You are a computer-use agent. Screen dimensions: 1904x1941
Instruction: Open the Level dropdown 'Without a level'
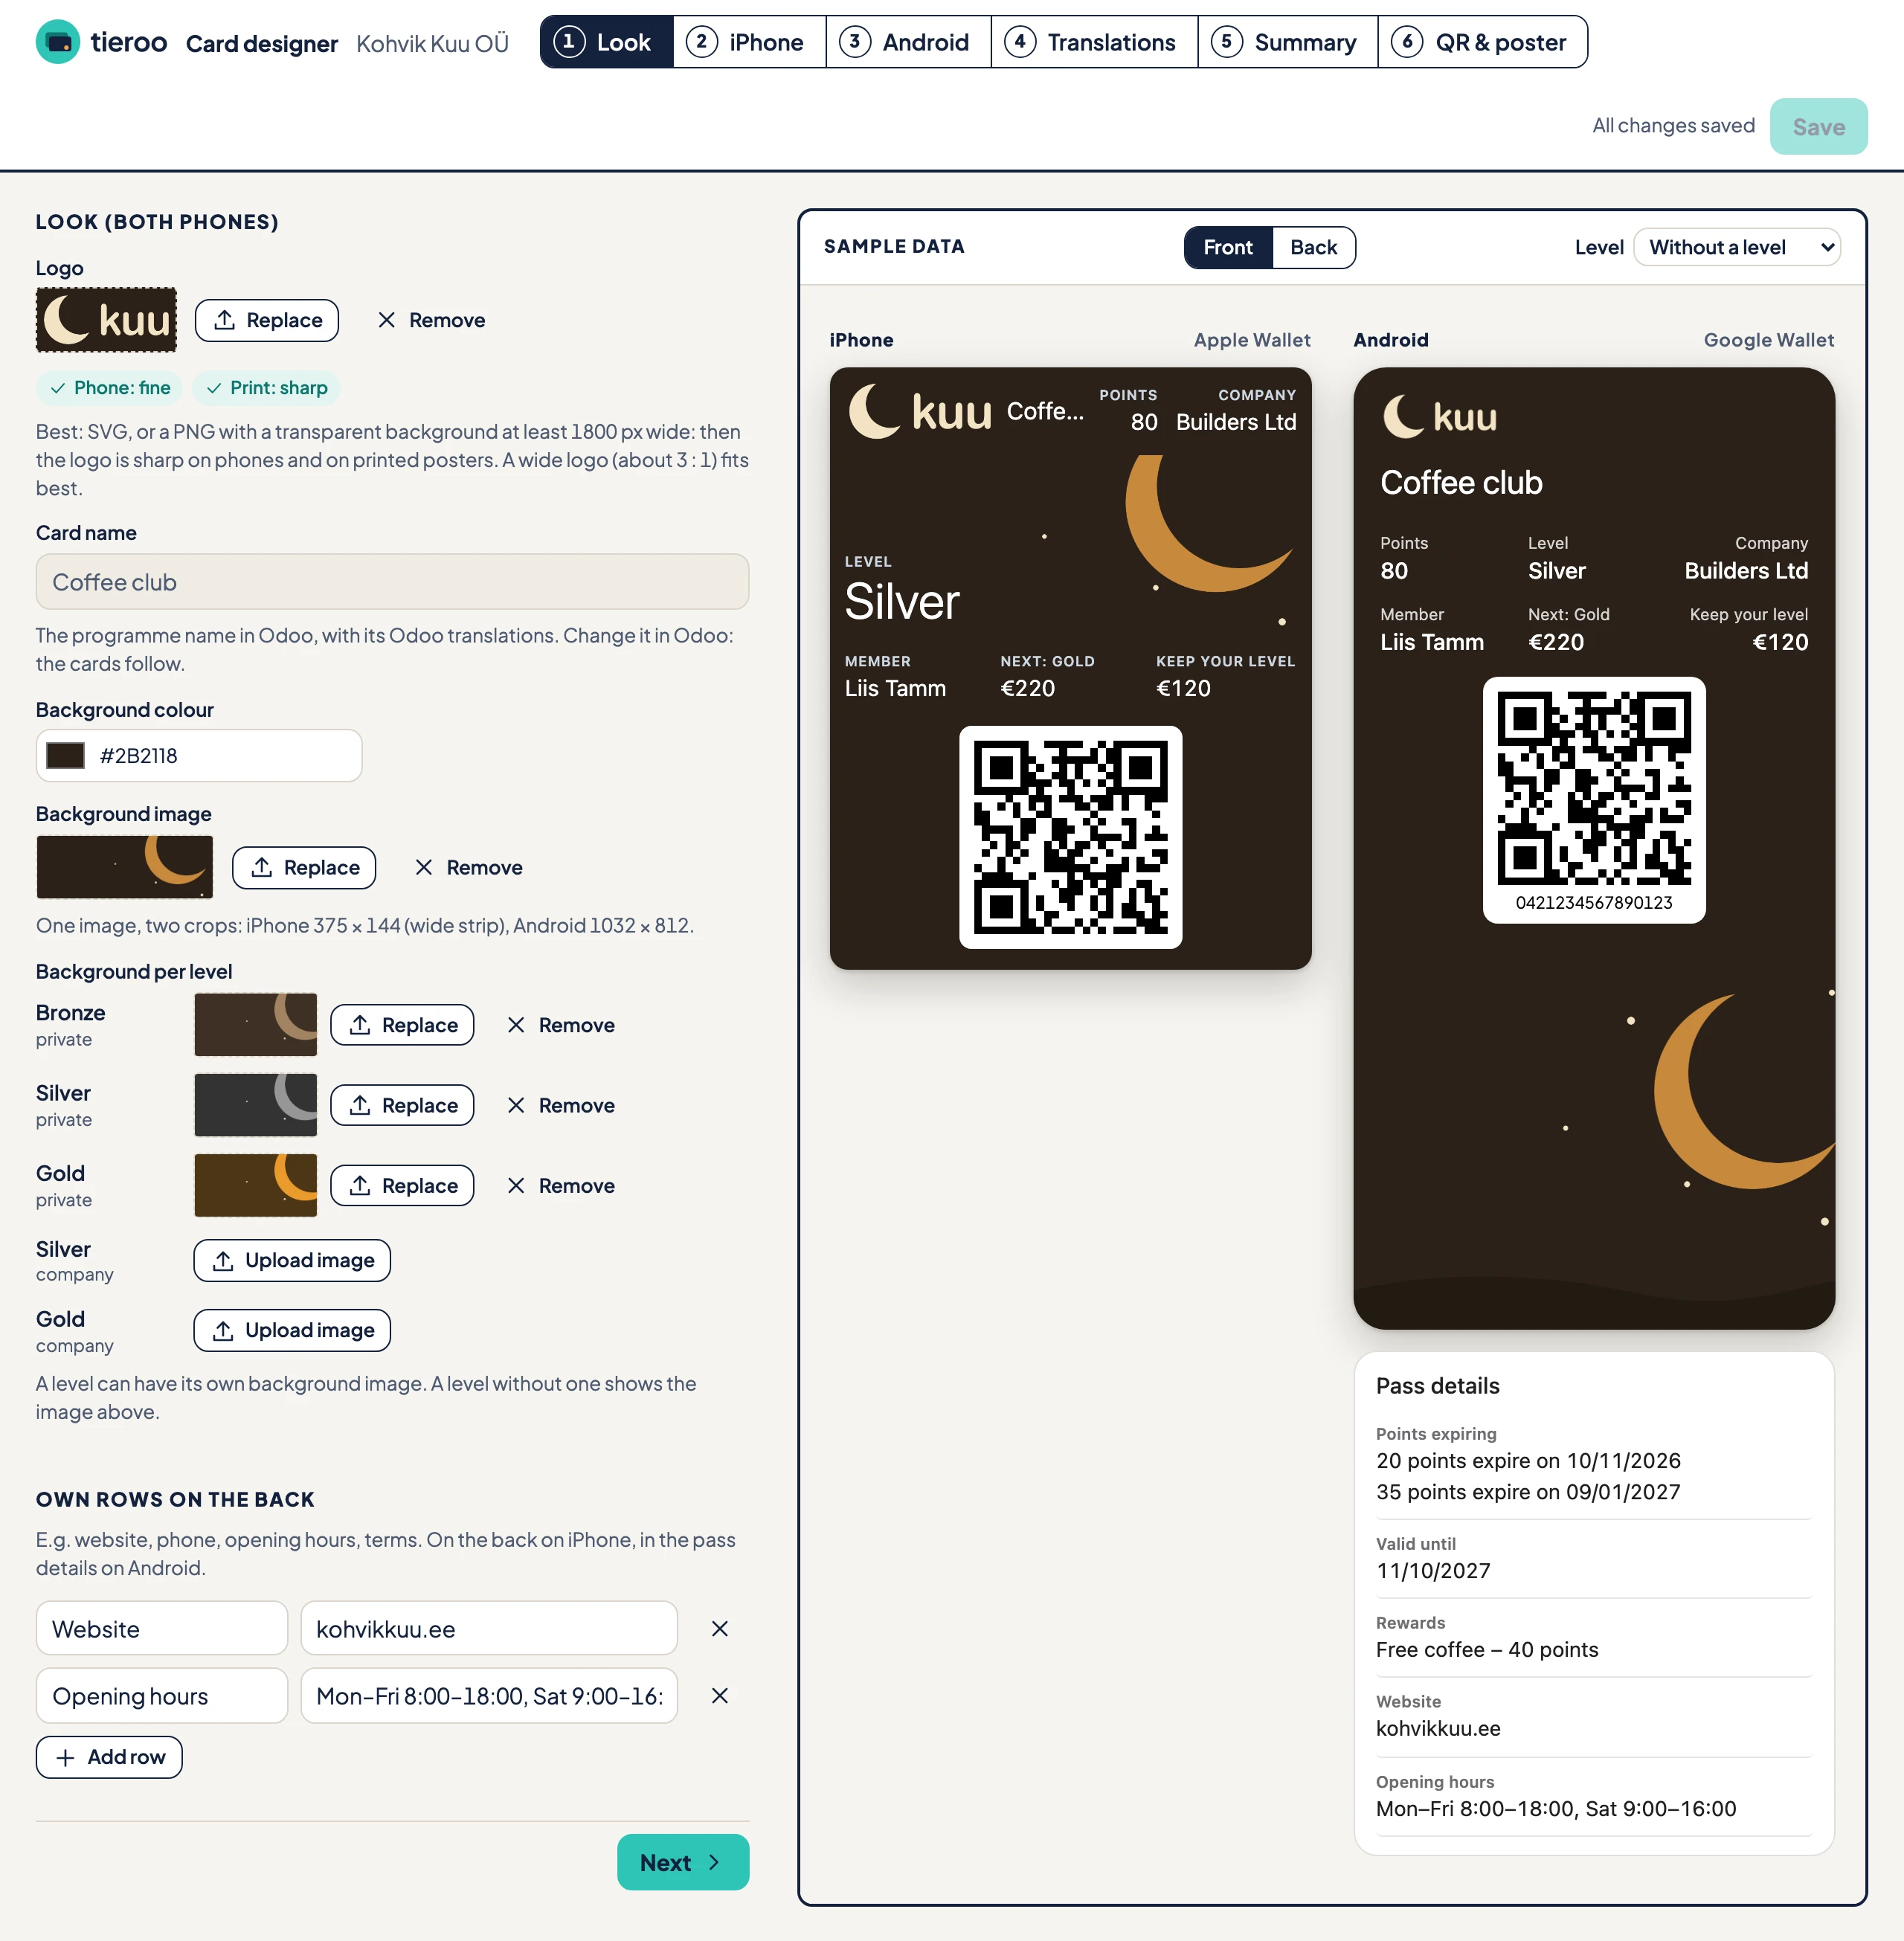point(1736,247)
